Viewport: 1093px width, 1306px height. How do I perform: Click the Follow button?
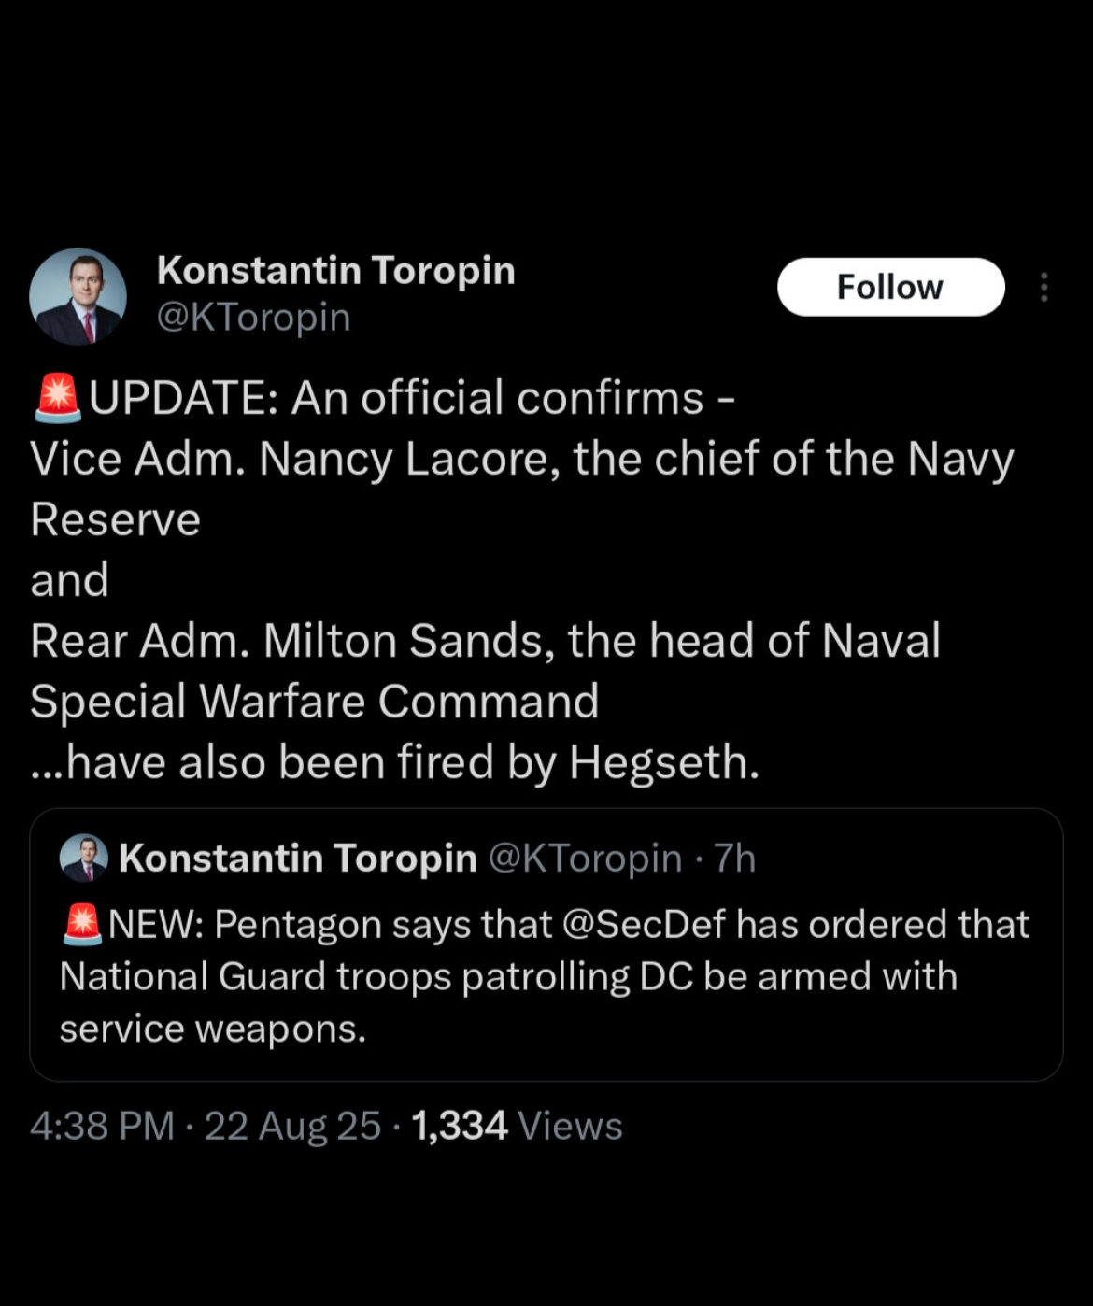pyautogui.click(x=890, y=287)
